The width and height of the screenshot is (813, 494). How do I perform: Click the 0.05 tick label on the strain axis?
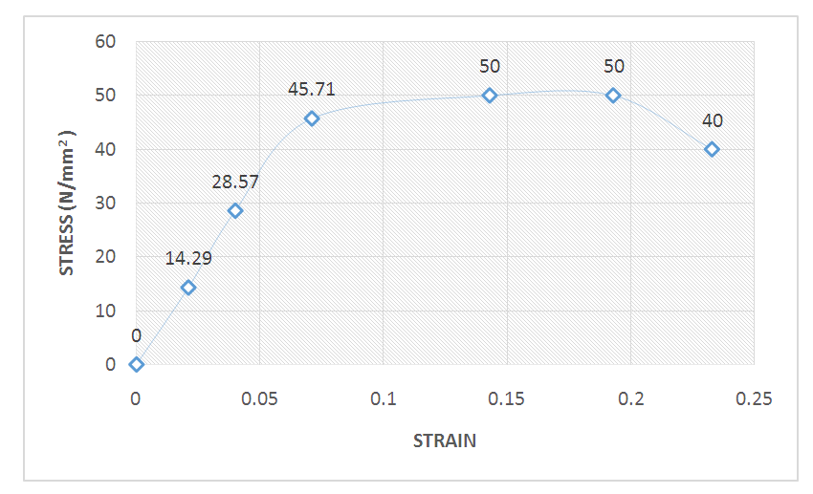260,397
